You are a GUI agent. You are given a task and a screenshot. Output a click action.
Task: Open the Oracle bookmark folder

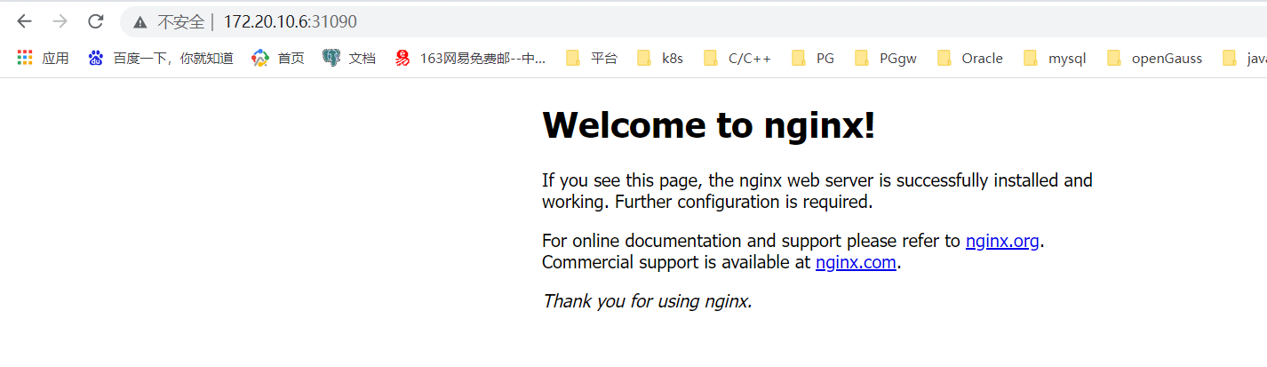tap(970, 58)
